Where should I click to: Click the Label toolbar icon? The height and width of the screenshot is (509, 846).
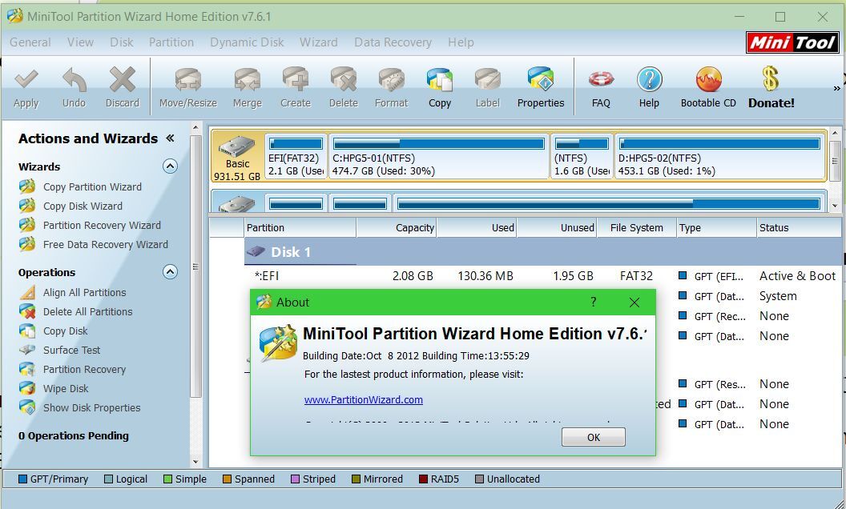488,80
